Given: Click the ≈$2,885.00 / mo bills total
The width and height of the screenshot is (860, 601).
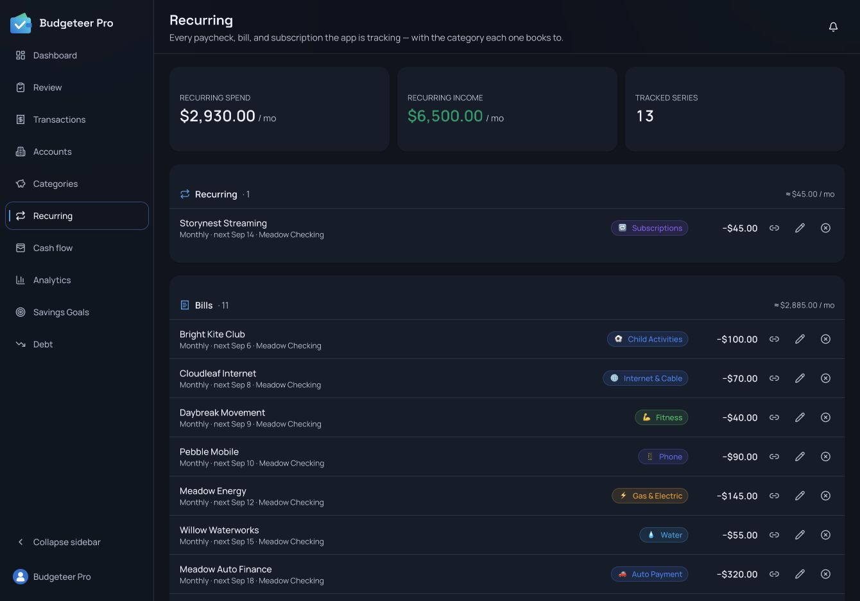Looking at the screenshot, I should 804,305.
